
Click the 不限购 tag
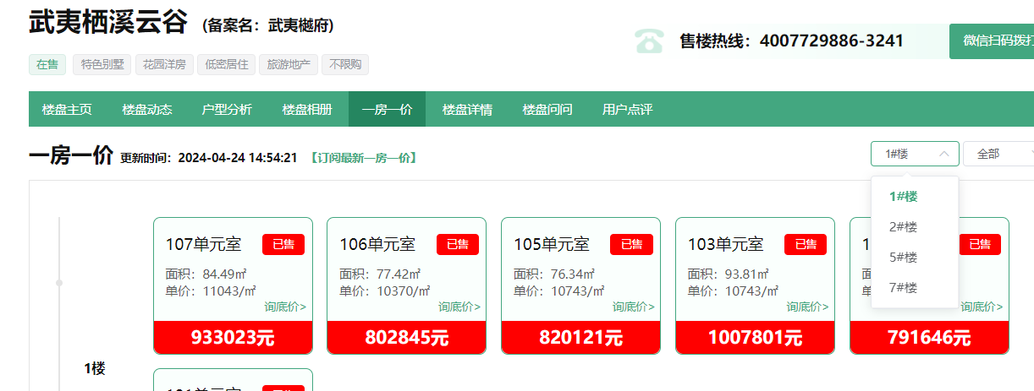click(345, 65)
